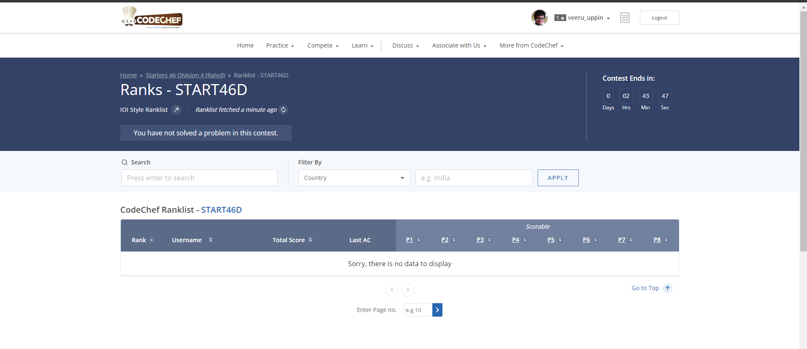The height and width of the screenshot is (349, 807).
Task: Expand the Compete menu
Action: pyautogui.click(x=323, y=45)
